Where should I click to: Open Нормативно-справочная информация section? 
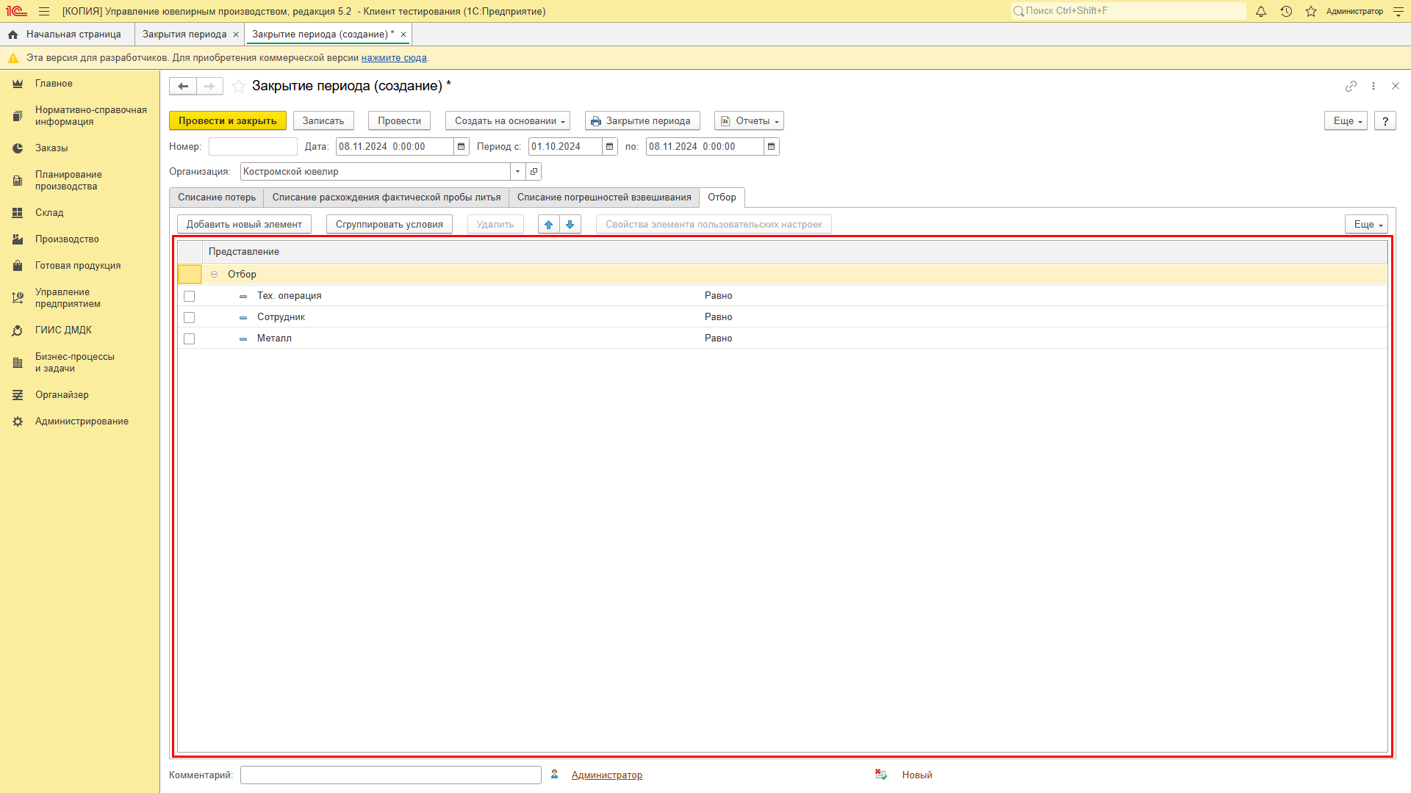click(79, 116)
